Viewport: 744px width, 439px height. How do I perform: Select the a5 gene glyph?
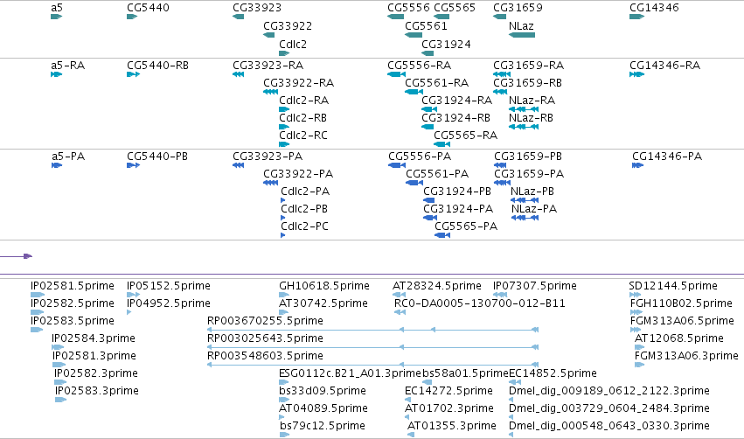56,17
